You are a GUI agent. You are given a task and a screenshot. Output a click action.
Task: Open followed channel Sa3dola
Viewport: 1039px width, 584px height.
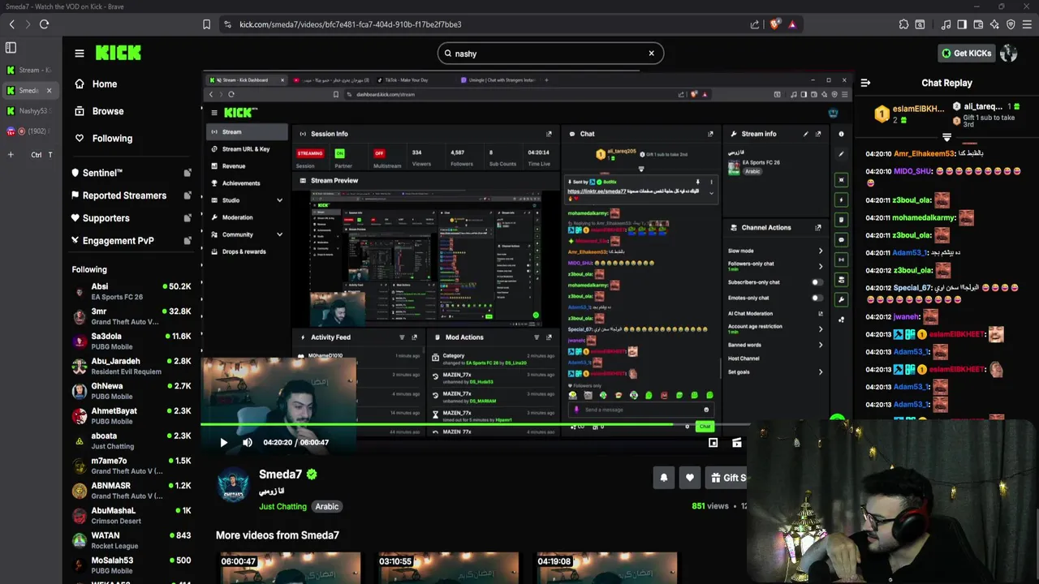click(132, 341)
